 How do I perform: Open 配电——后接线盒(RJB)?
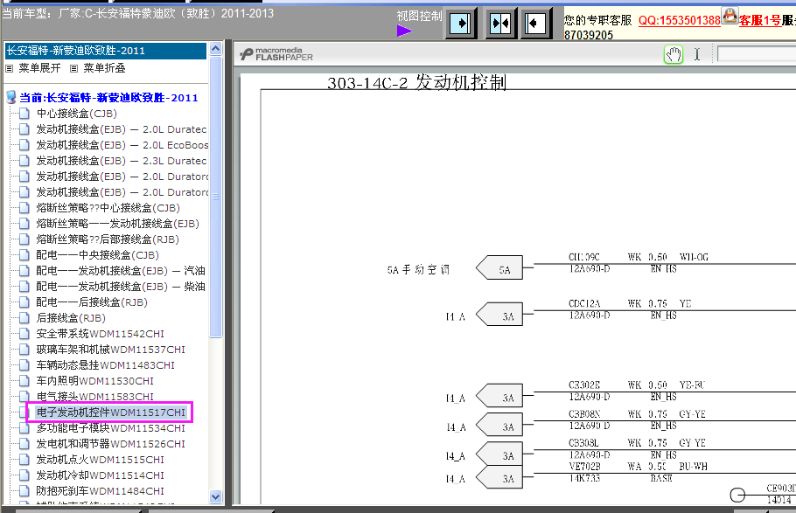click(x=92, y=302)
